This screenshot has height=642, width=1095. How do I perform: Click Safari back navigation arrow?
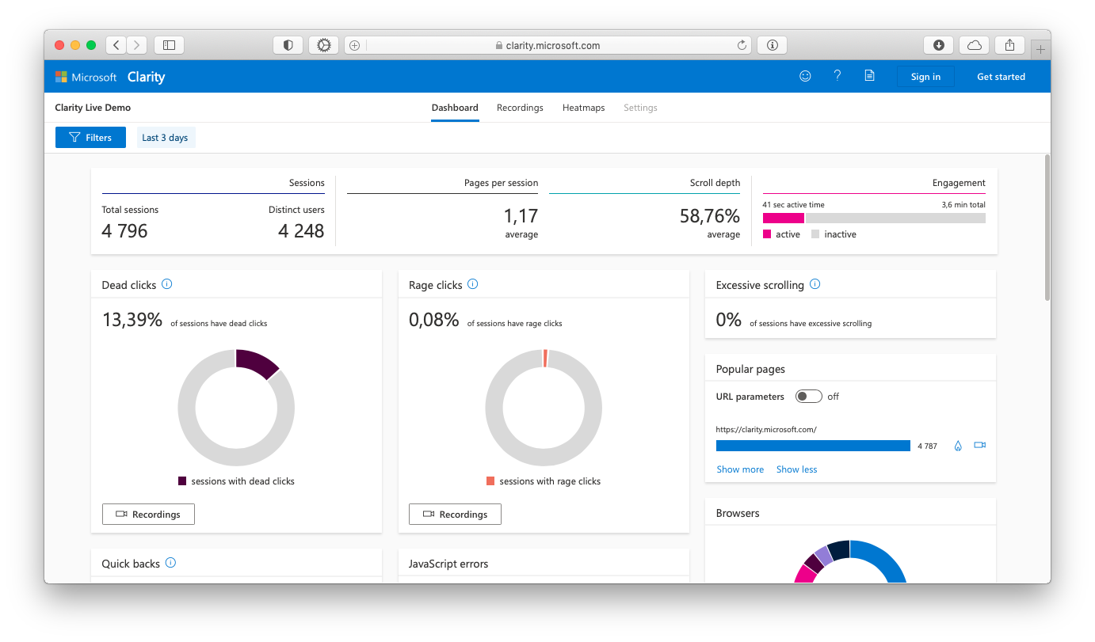[116, 45]
